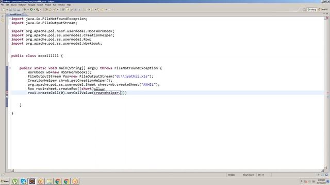Click the New Java Package icon
The height and width of the screenshot is (185, 330).
point(46,9)
